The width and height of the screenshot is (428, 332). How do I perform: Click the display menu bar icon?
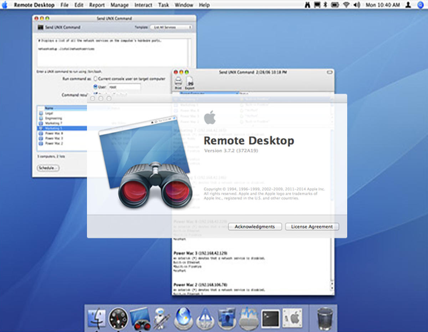coord(317,5)
